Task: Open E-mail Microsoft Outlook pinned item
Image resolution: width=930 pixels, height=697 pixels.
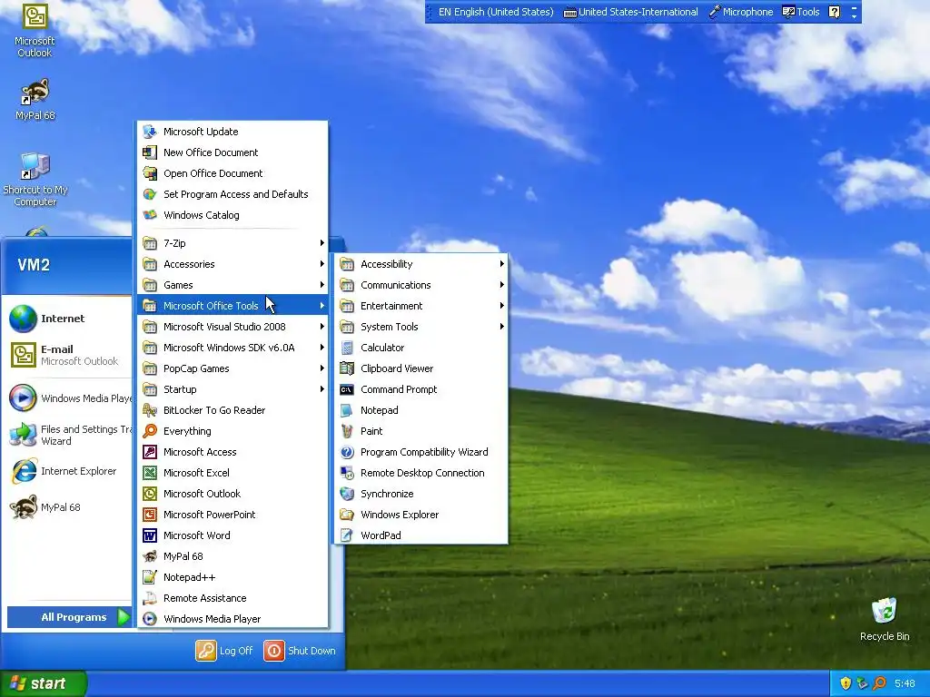Action: pyautogui.click(x=68, y=355)
